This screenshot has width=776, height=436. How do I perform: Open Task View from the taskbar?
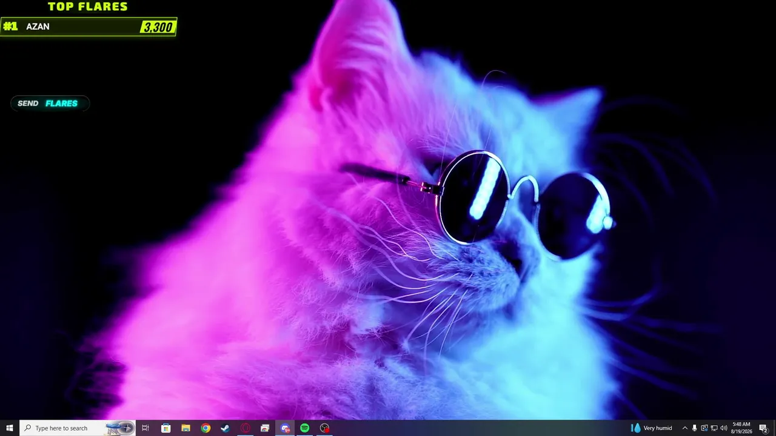(145, 428)
